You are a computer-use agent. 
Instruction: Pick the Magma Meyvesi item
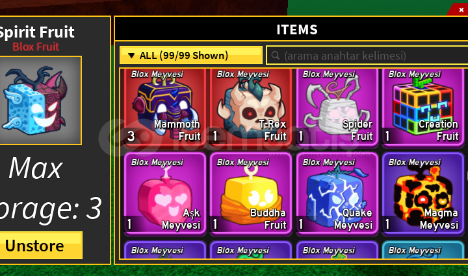423,194
